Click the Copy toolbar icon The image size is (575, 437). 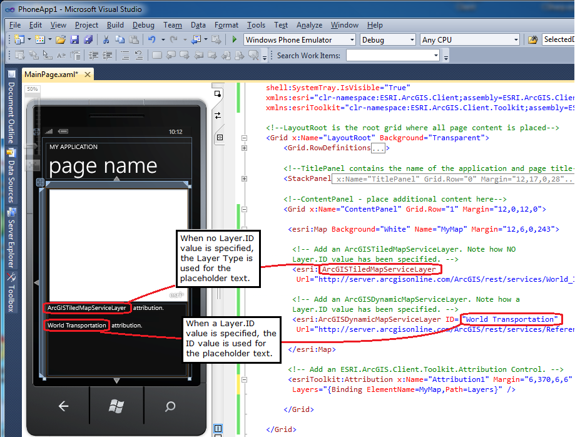click(120, 39)
